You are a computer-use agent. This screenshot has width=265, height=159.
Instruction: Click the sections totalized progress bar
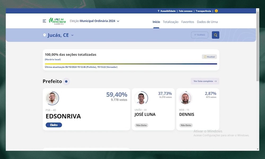(x=131, y=64)
